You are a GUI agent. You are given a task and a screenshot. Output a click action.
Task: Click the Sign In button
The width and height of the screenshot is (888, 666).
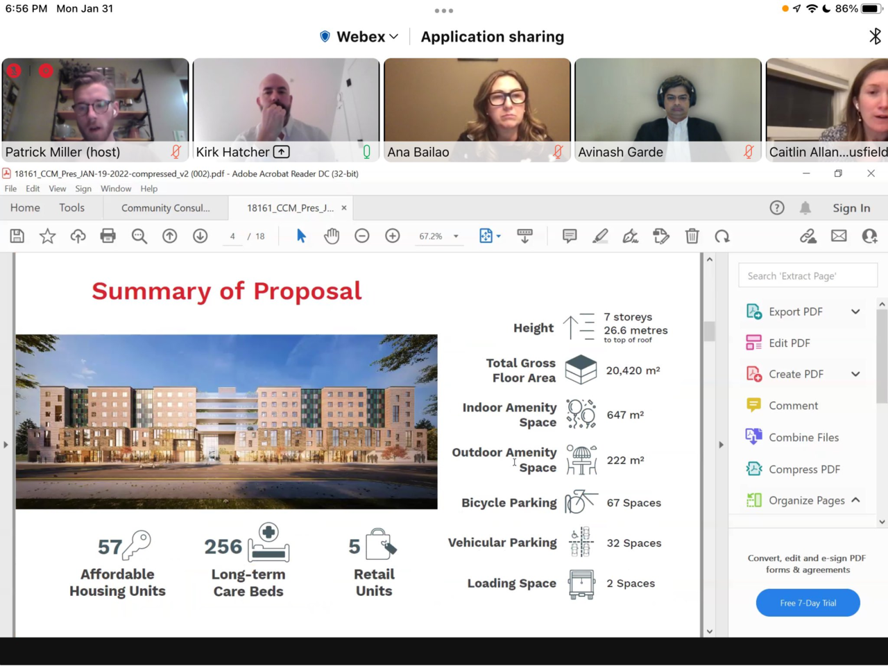pos(851,207)
